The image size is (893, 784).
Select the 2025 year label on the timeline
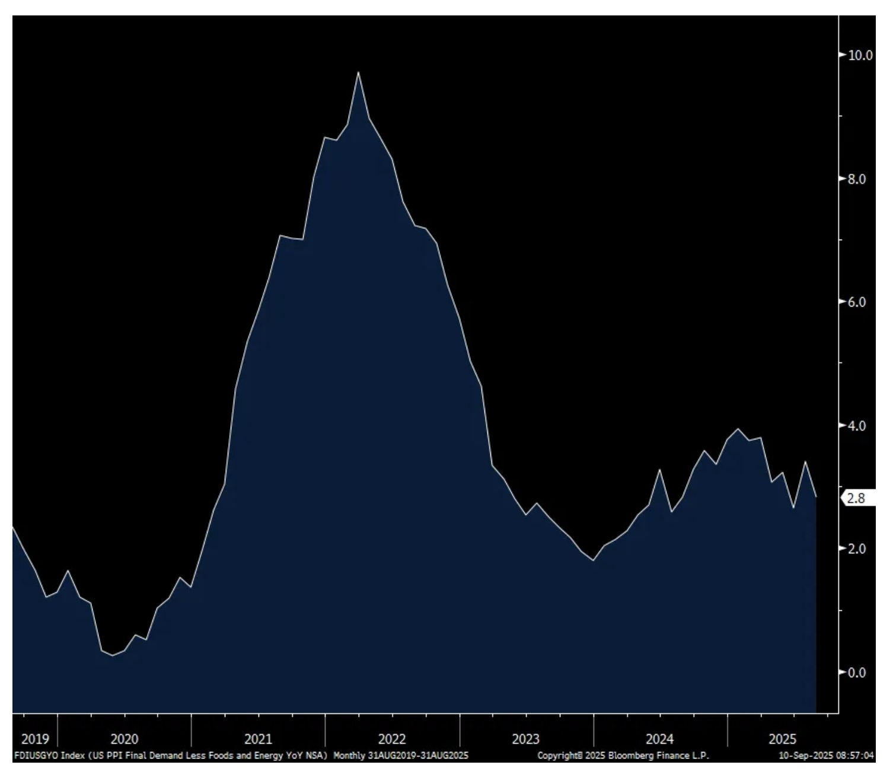click(x=782, y=739)
